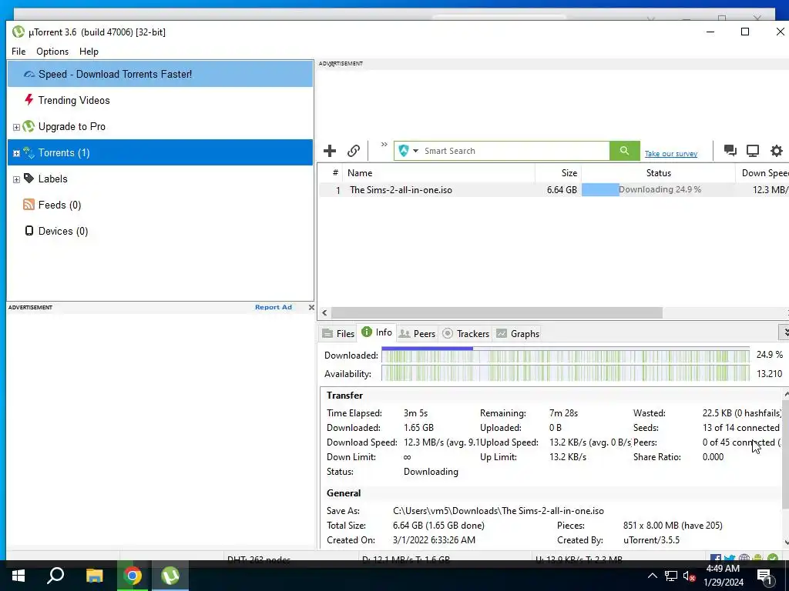Click the 13 of 14 connected seeds value
Screen dimensions: 789x591
[740, 428]
